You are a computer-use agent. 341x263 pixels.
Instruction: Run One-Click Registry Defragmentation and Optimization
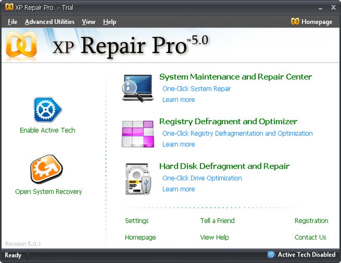click(x=238, y=133)
